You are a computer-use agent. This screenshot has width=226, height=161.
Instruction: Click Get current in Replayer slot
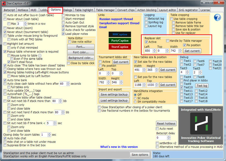click(x=192, y=51)
